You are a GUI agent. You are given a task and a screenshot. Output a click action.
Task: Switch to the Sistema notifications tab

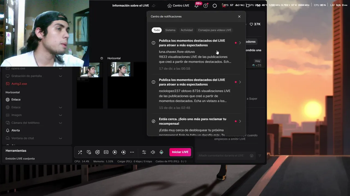(170, 30)
